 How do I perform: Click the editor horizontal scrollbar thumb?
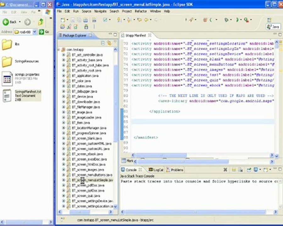click(161, 155)
